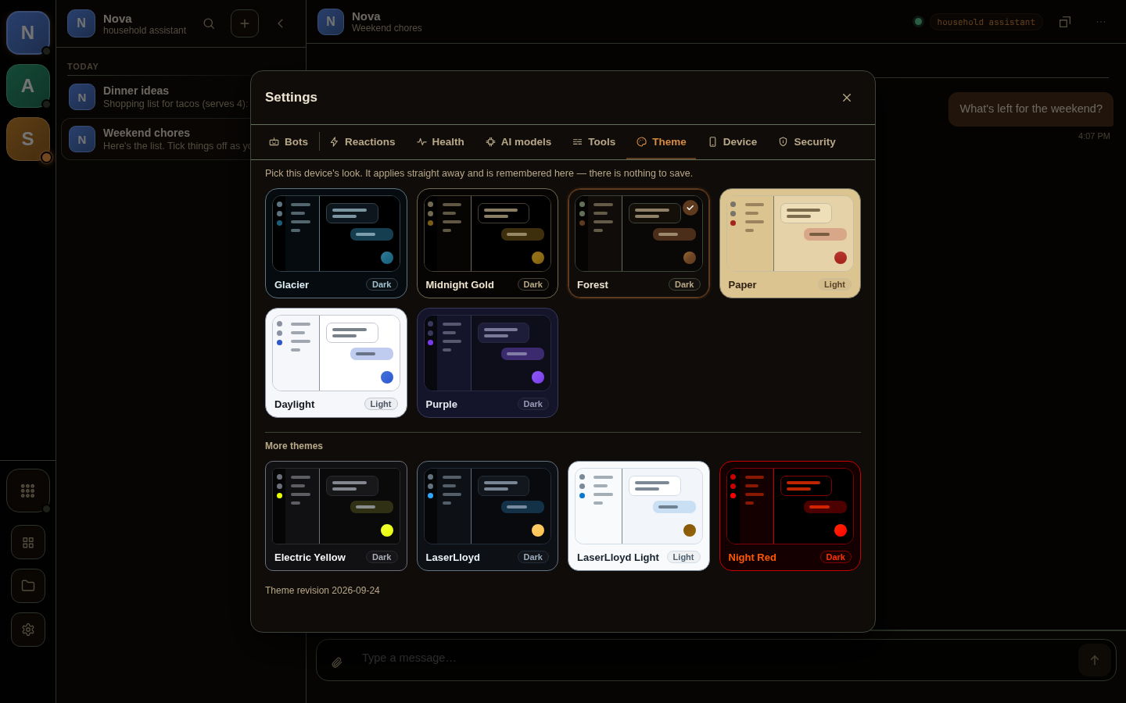
Task: Pick the LaserLloyd Light theme
Action: coord(639,516)
